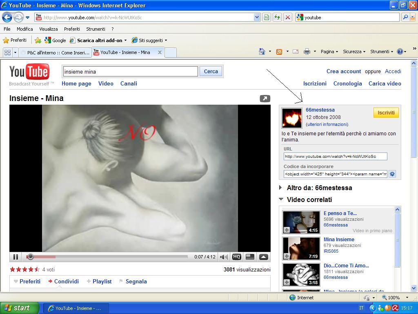Collapse the Video correlati section
The image size is (418, 314).
tap(305, 200)
